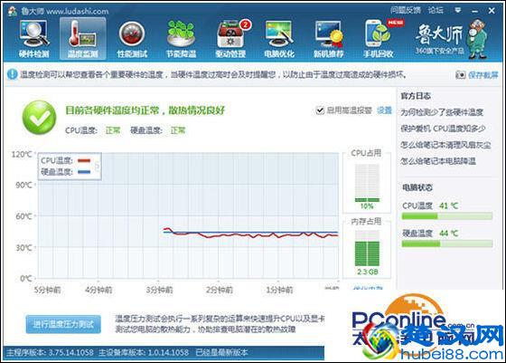This screenshot has width=506, height=363.
Task: Open the 驱动管理 driver management icon
Action: coord(231,39)
